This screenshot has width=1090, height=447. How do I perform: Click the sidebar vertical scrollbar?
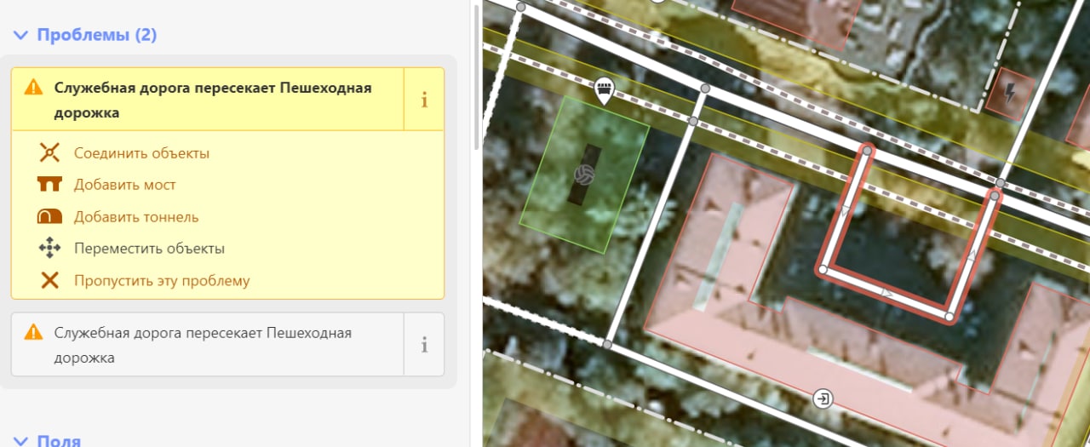475,77
